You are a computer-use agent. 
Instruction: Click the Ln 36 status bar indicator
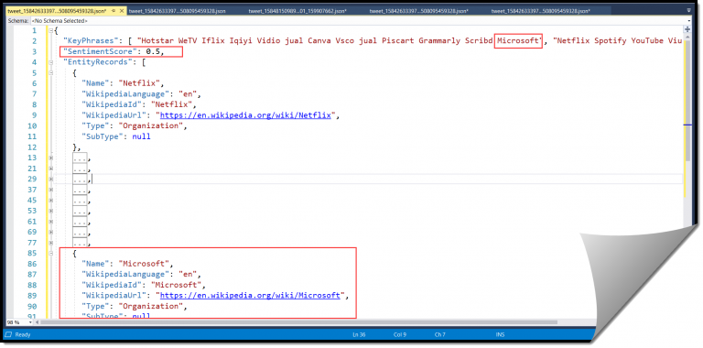(x=359, y=334)
